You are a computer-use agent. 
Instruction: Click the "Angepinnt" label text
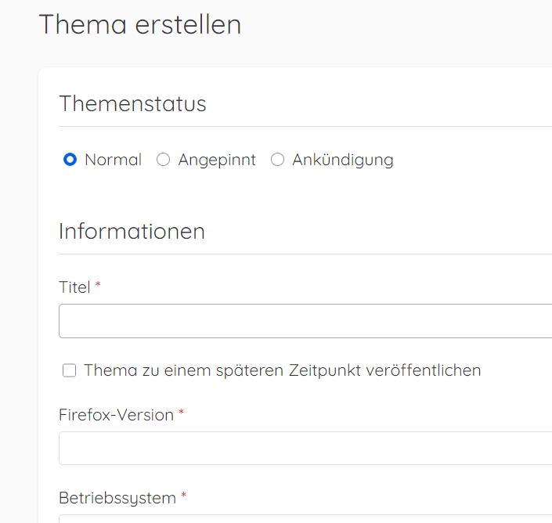point(217,160)
